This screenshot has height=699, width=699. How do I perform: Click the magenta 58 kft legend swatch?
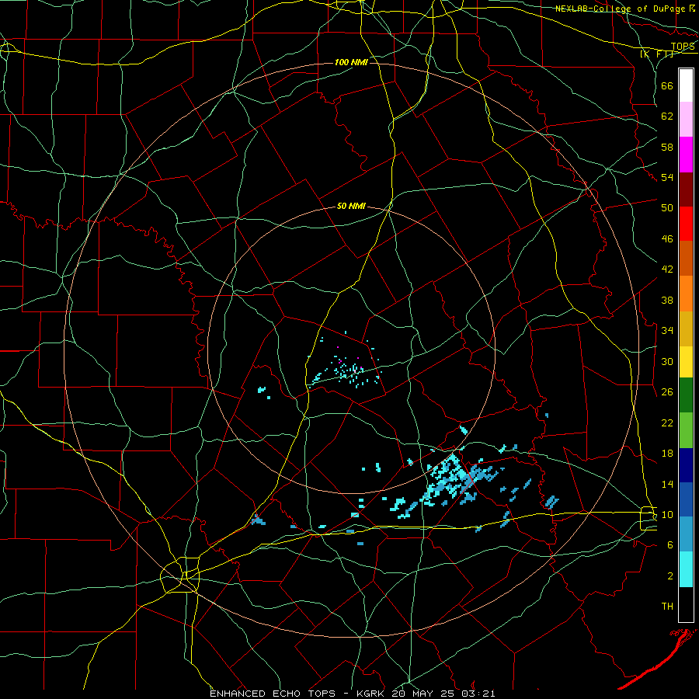686,155
